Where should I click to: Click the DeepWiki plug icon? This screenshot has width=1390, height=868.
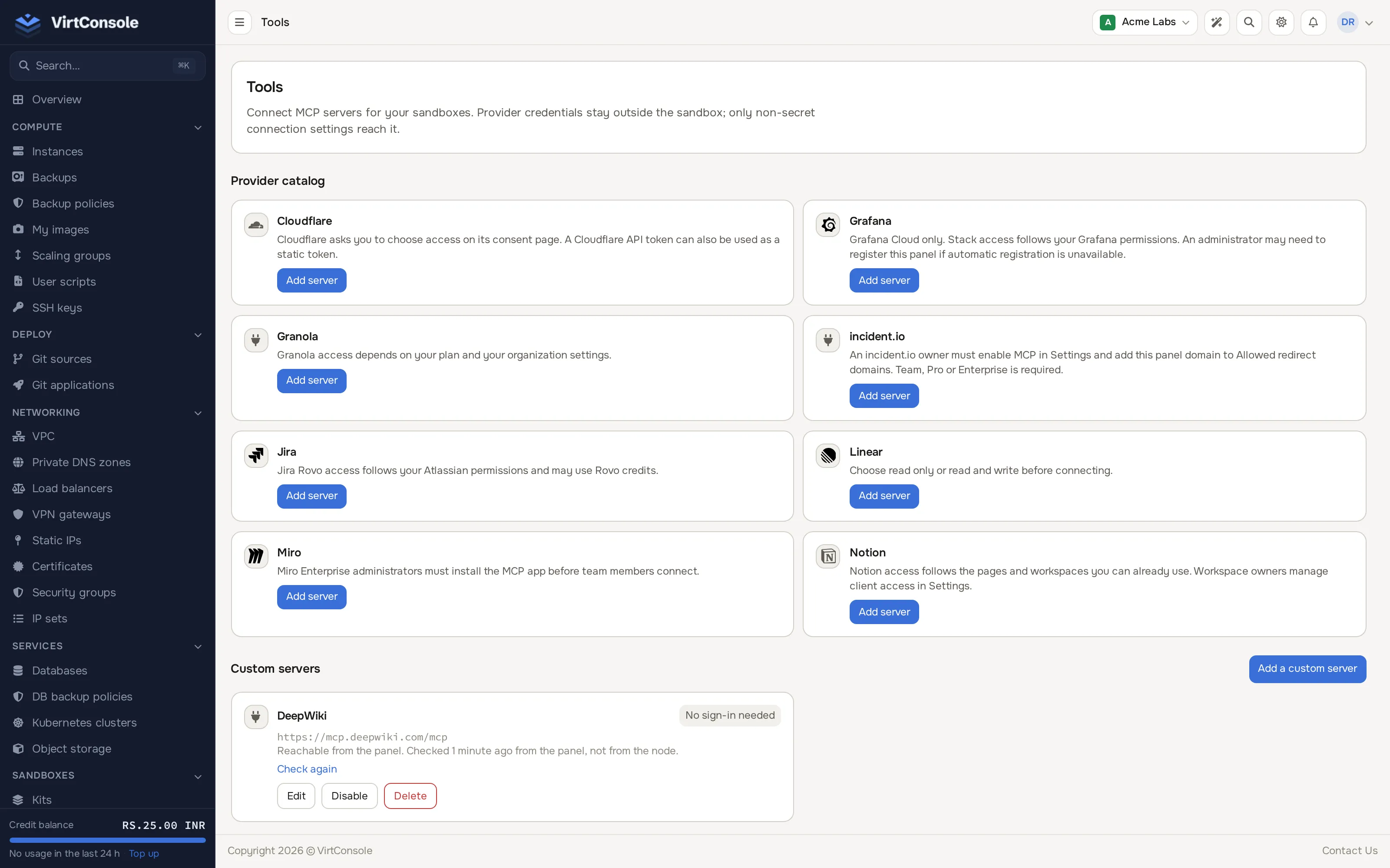[256, 717]
